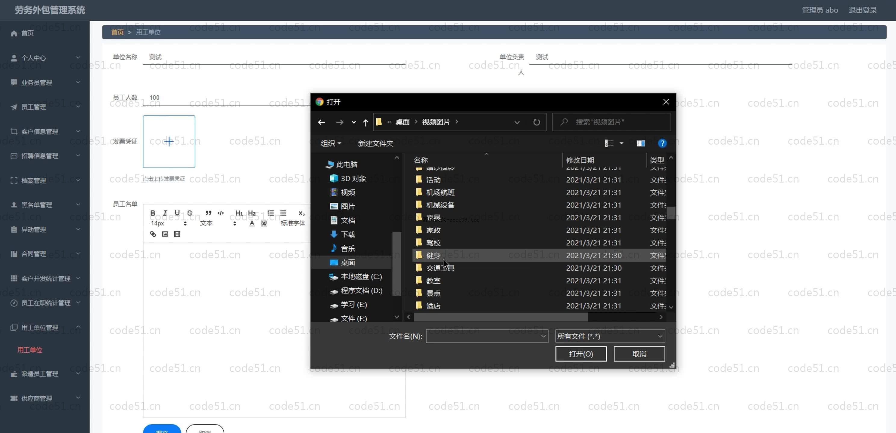Toggle italic formatting in editor toolbar

click(x=165, y=213)
